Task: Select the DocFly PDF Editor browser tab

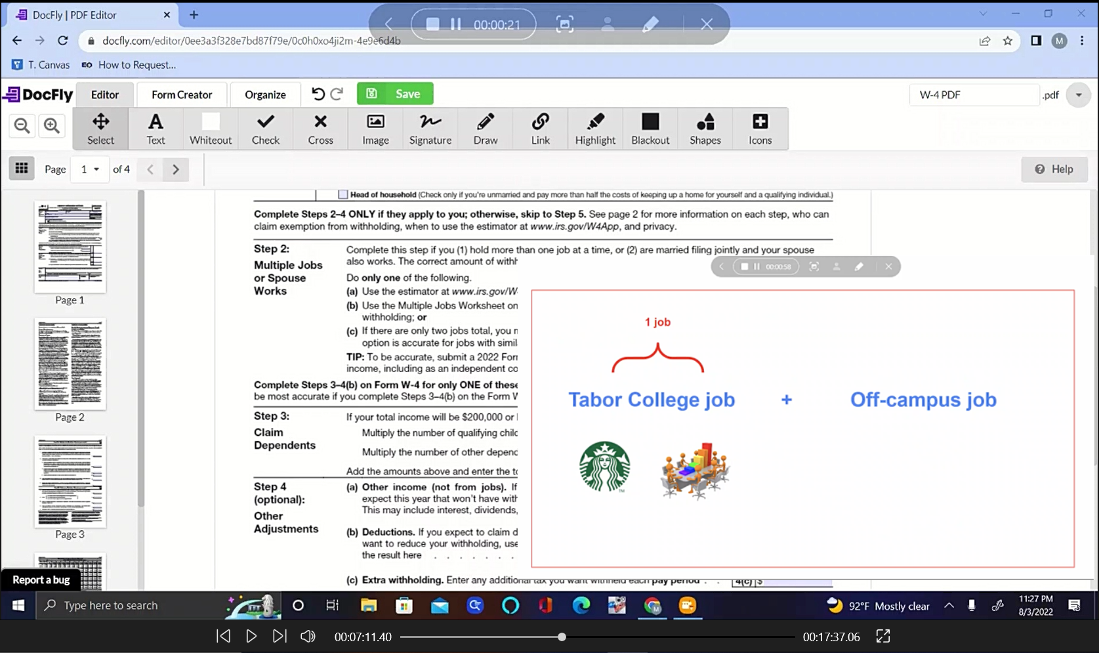Action: [93, 14]
